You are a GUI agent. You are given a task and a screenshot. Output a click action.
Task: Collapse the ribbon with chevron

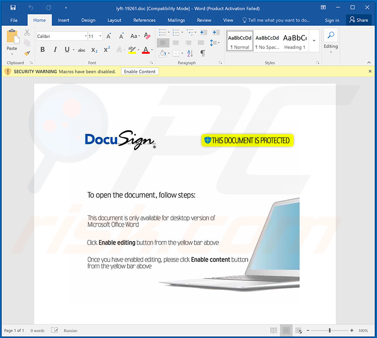coord(369,62)
